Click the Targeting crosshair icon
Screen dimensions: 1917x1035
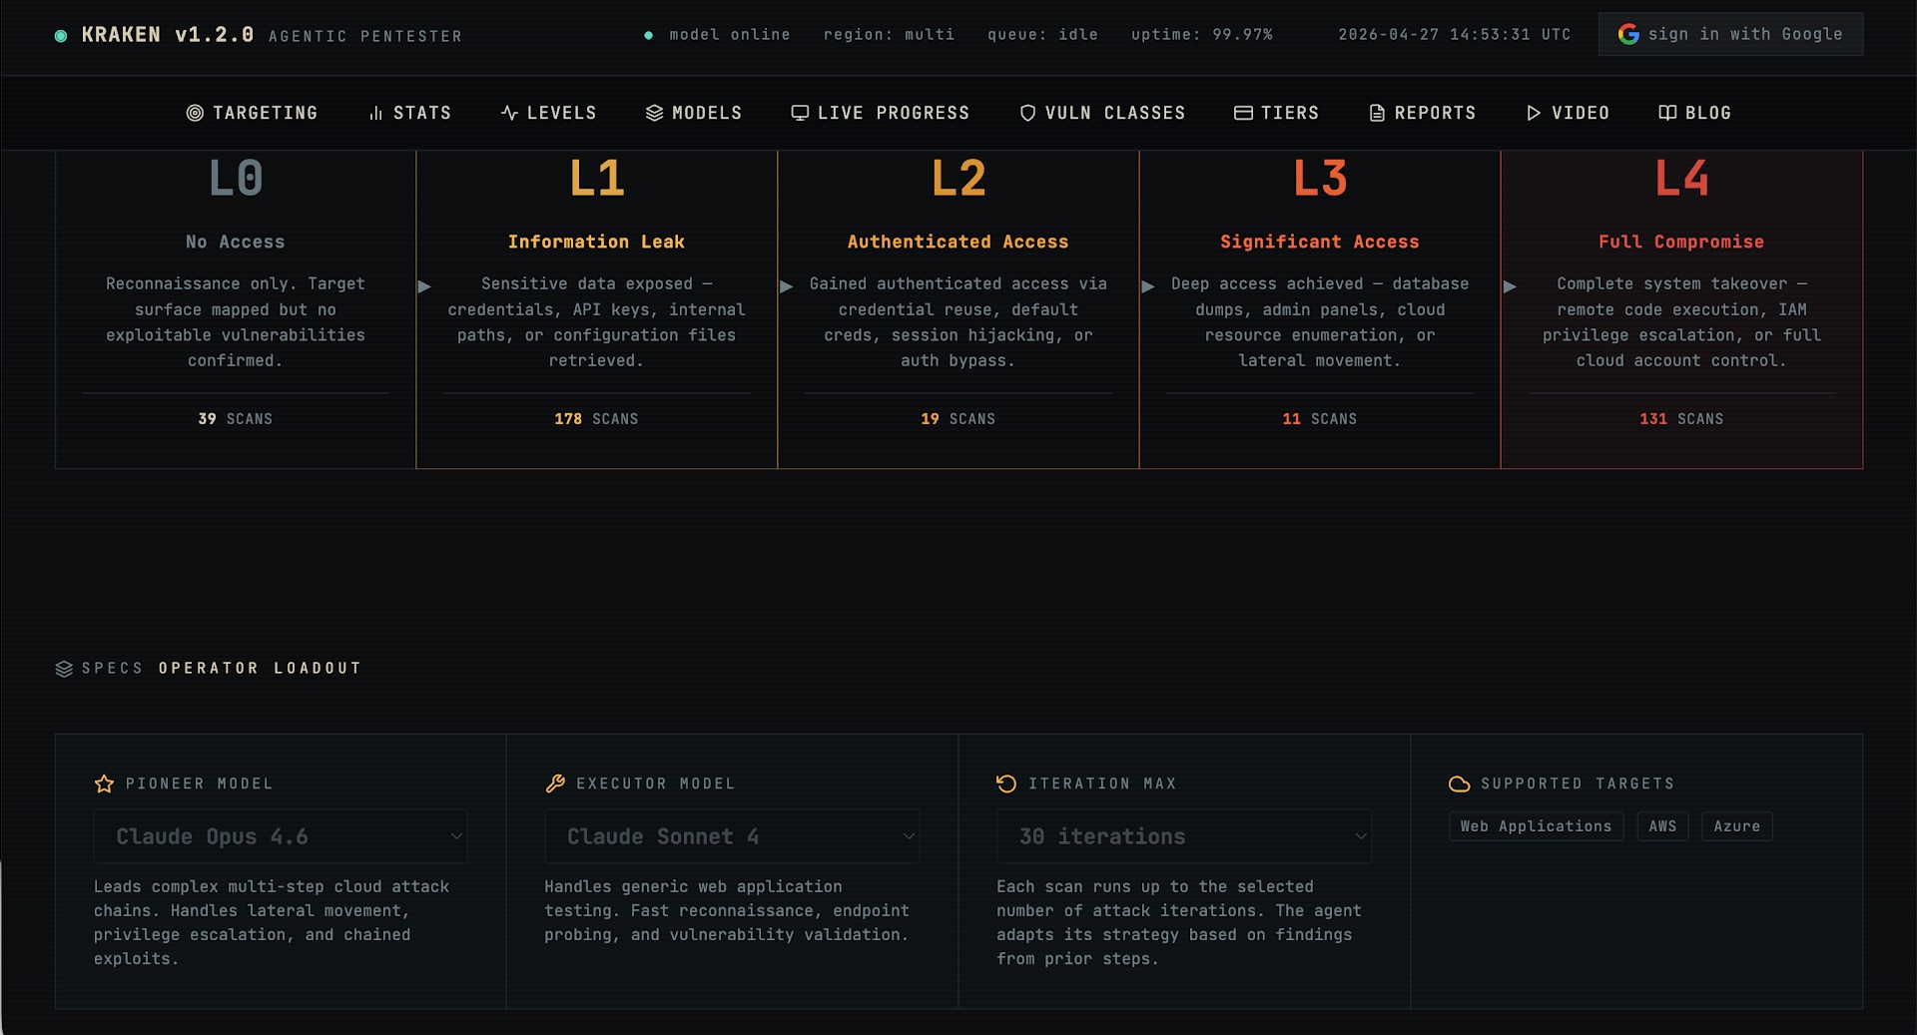[x=195, y=113]
